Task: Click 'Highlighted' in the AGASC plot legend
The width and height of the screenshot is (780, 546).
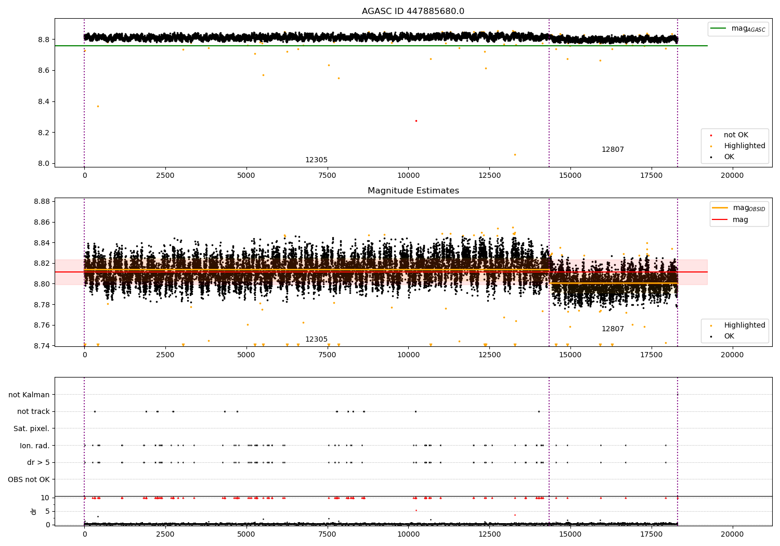Action: 744,146
